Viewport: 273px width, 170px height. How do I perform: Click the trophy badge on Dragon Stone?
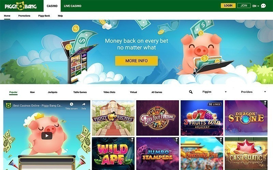pyautogui.click(x=265, y=103)
